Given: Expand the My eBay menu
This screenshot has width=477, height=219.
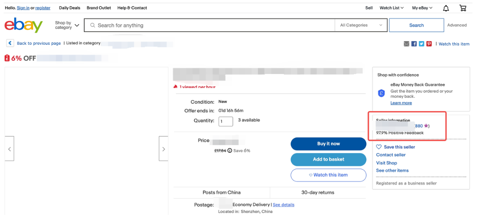Looking at the screenshot, I should click(422, 8).
